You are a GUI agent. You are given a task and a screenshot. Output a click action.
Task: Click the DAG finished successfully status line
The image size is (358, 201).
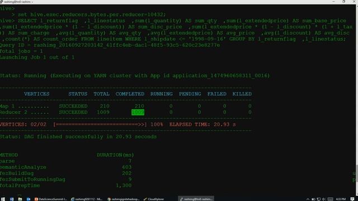tap(78, 137)
